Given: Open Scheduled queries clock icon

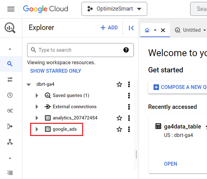Looking at the screenshot, I should (x=10, y=95).
